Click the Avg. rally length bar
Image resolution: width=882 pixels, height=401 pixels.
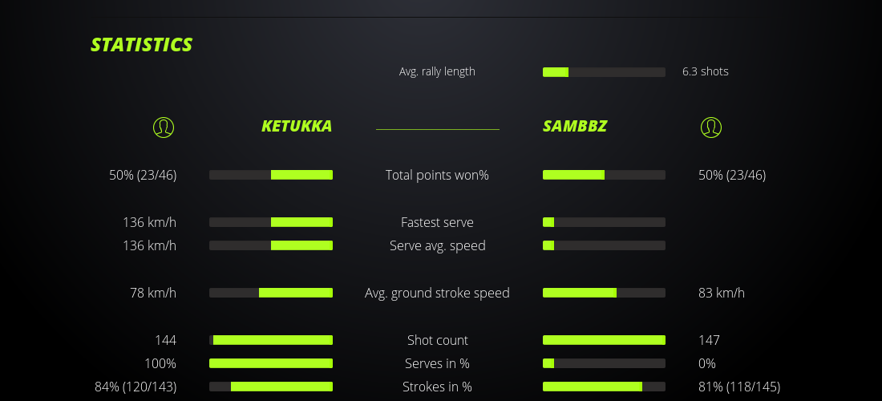(604, 72)
